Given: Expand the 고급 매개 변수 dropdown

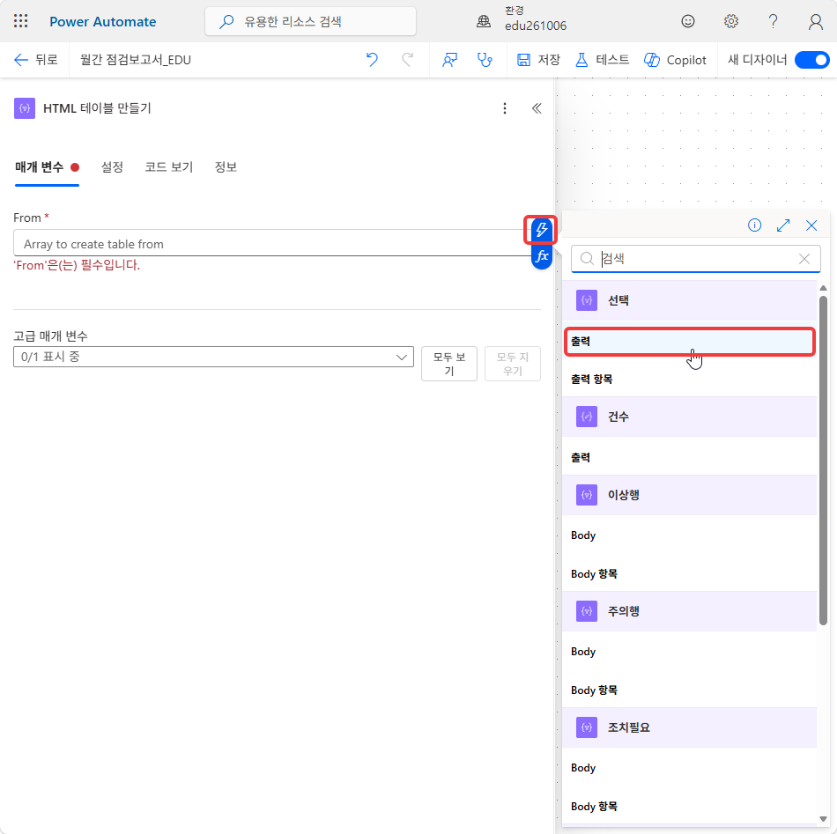Looking at the screenshot, I should [x=213, y=357].
